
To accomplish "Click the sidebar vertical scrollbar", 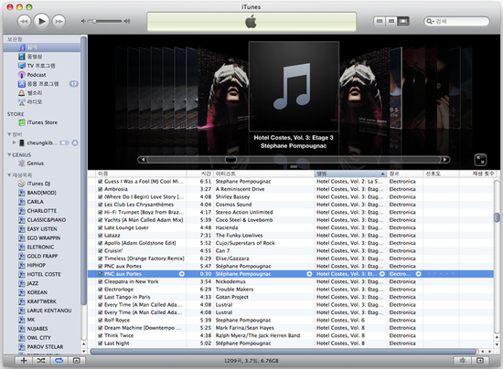I will (x=83, y=171).
